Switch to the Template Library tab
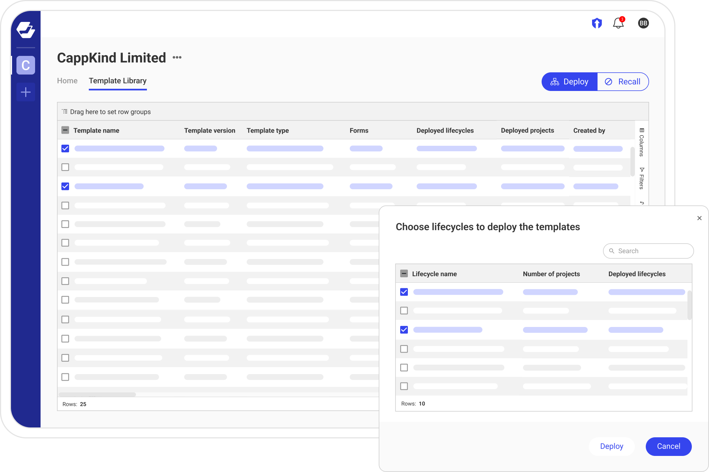Screen dimensions: 709x472 pos(118,81)
